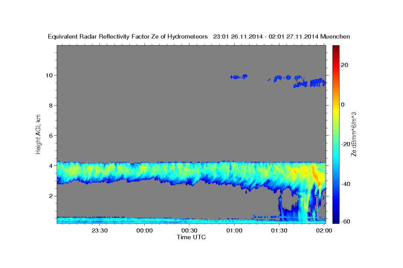Click the '01:00' time tick label
403x268 pixels.
(234, 230)
